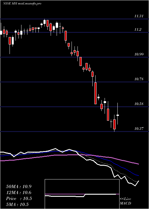The image size is (149, 209).
Task: Click the '50MA : 10.9' readout
Action: click(x=19, y=187)
